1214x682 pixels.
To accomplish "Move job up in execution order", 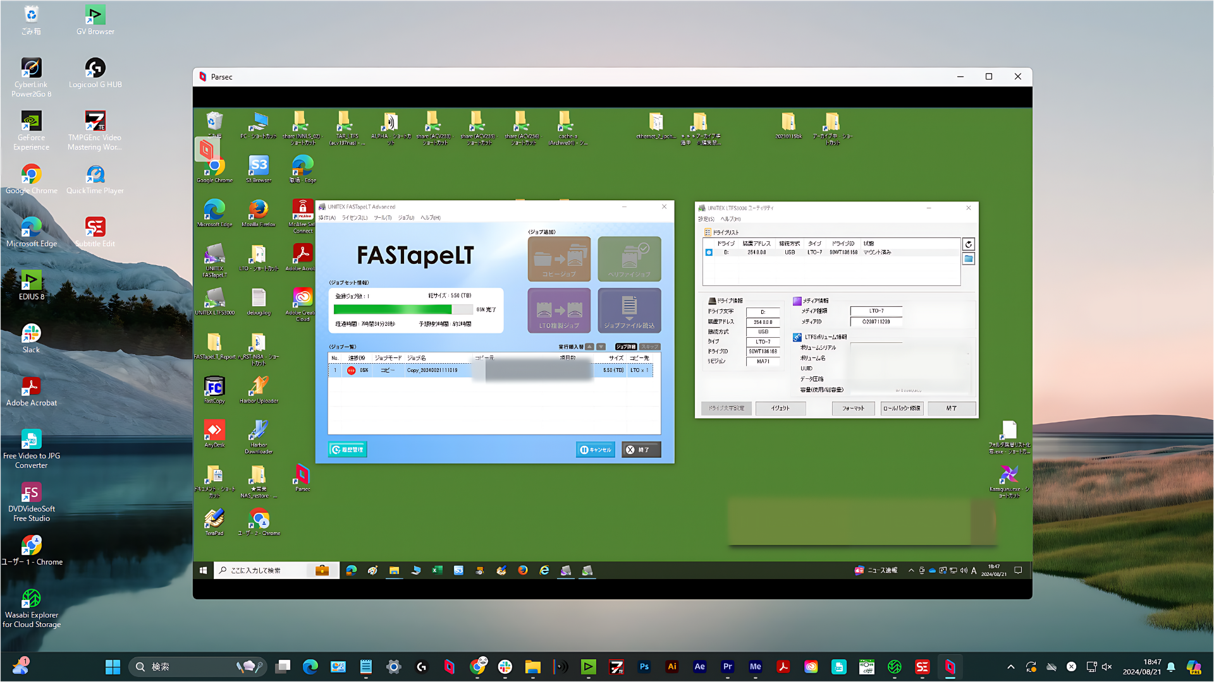I will [589, 347].
